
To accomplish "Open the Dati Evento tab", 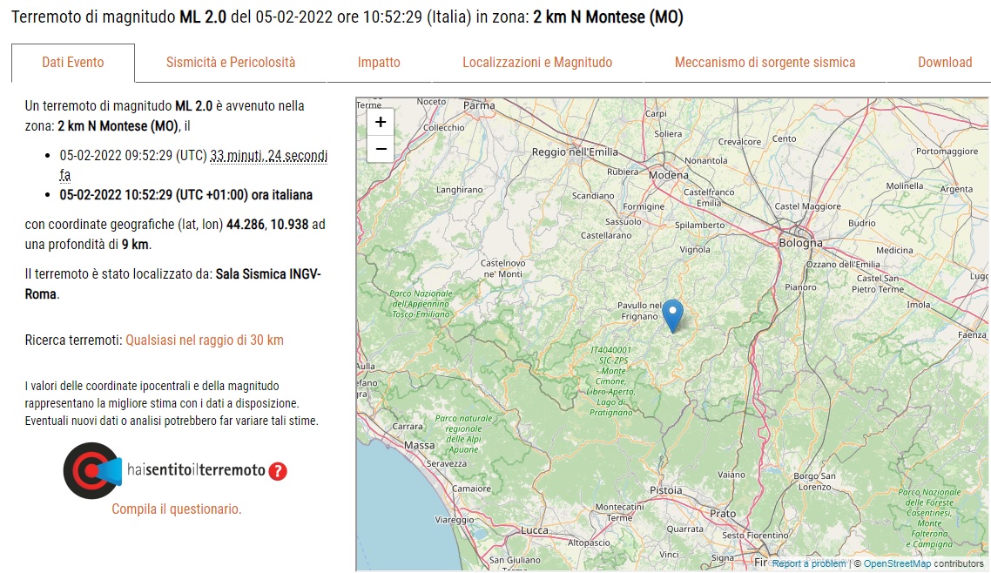I will pyautogui.click(x=72, y=63).
